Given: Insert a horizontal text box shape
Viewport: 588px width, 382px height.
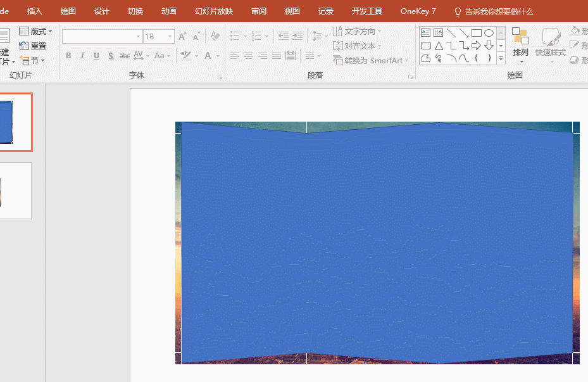Looking at the screenshot, I should pyautogui.click(x=426, y=33).
